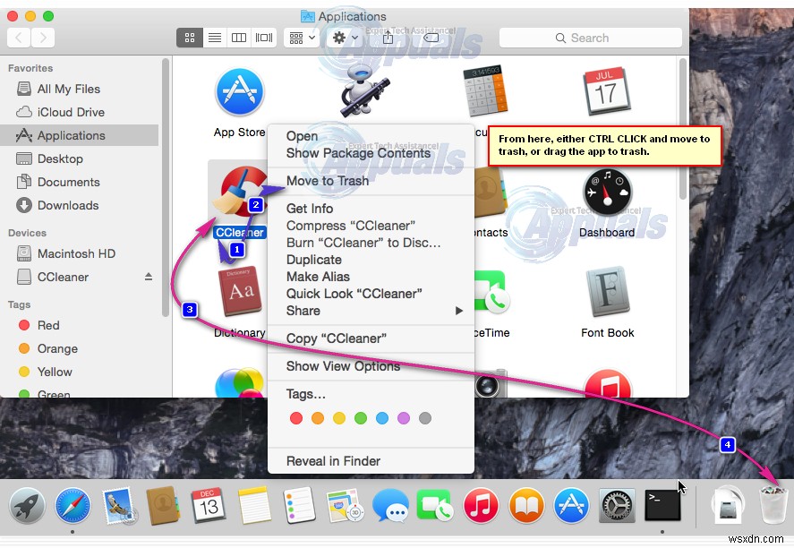
Task: Open iTunes from the Dock
Action: coord(481,506)
